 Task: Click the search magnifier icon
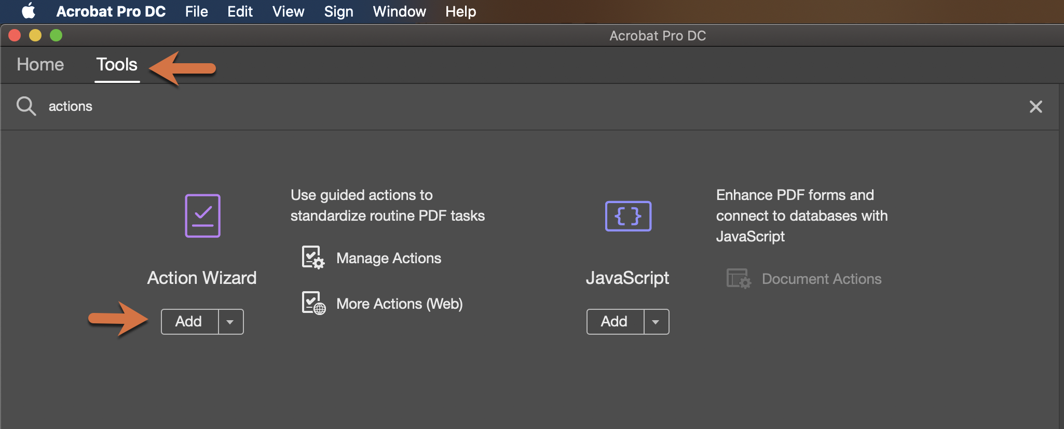click(26, 106)
